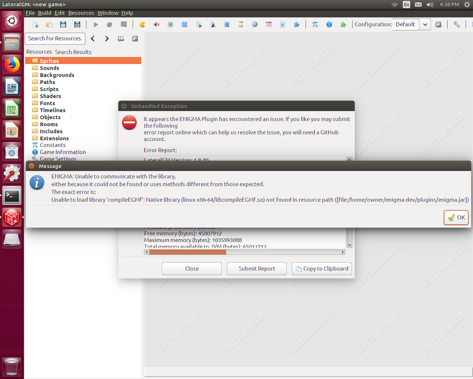Create a room with the room grid icon

(x=269, y=24)
